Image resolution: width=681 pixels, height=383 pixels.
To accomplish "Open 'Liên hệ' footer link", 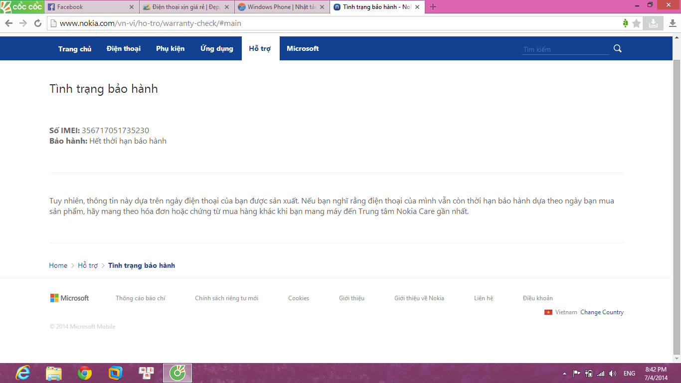I will [x=484, y=298].
